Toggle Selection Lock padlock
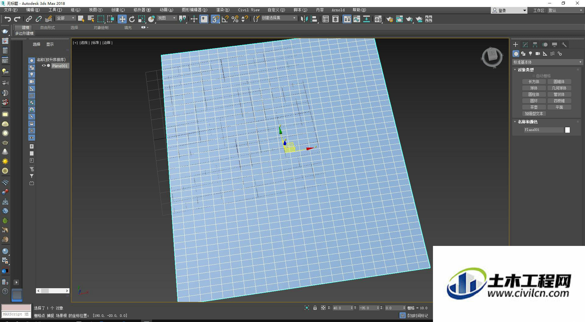This screenshot has height=322, width=585. pos(315,308)
